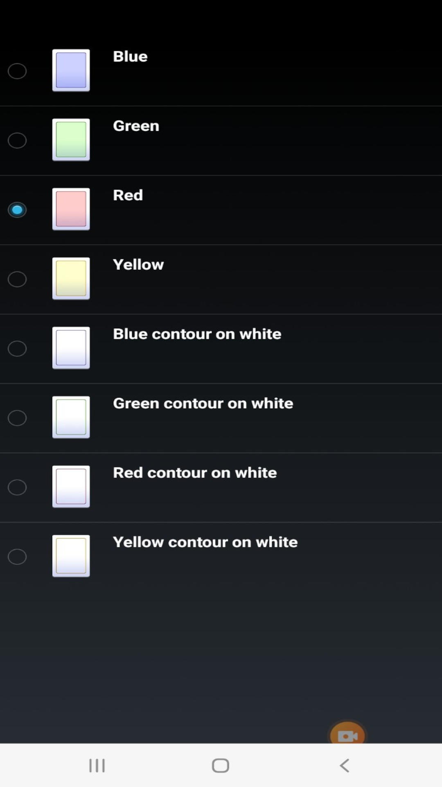Select the Blue contour on white radio button

[x=17, y=348]
